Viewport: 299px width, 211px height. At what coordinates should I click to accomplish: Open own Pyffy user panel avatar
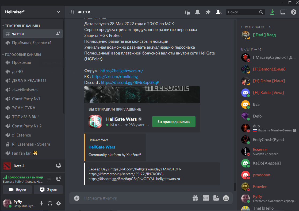tap(7, 203)
